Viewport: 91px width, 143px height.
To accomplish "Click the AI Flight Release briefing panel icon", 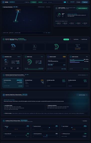I will 4,95.
